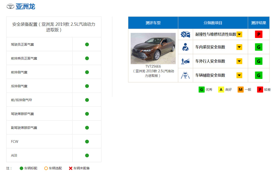274x177 pixels.
Task: Click the orange circle 车辆选配 legend icon
Action: [x=46, y=168]
